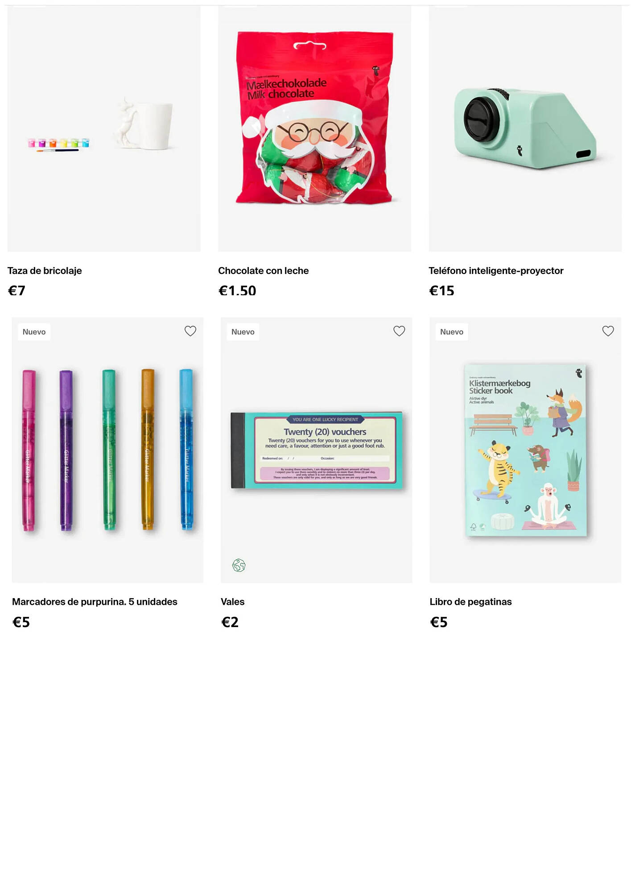Screen dimensions: 631x892
Task: Open the Taza de bricolaje product image
Action: click(x=104, y=128)
